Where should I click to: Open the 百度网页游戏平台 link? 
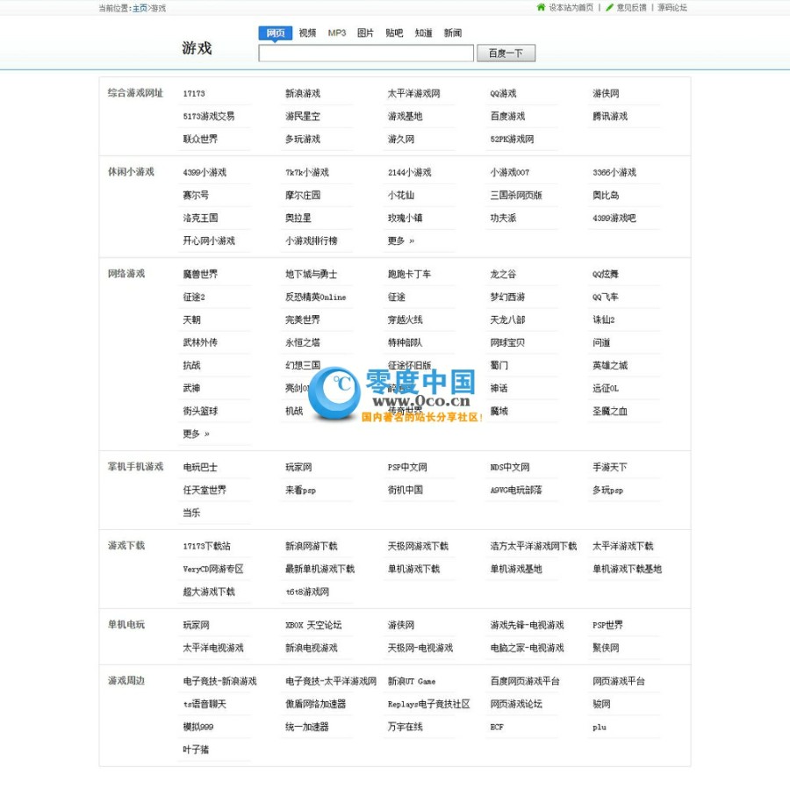coord(525,681)
